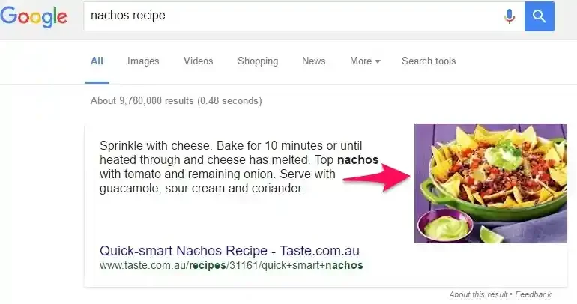Screen dimensions: 577x304
Task: Expand the More dropdown menu
Action: click(x=365, y=61)
